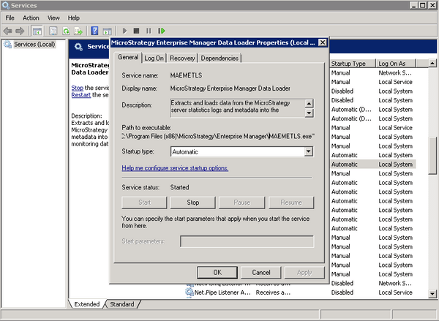Click the Back arrow toolbar icon

[7, 31]
